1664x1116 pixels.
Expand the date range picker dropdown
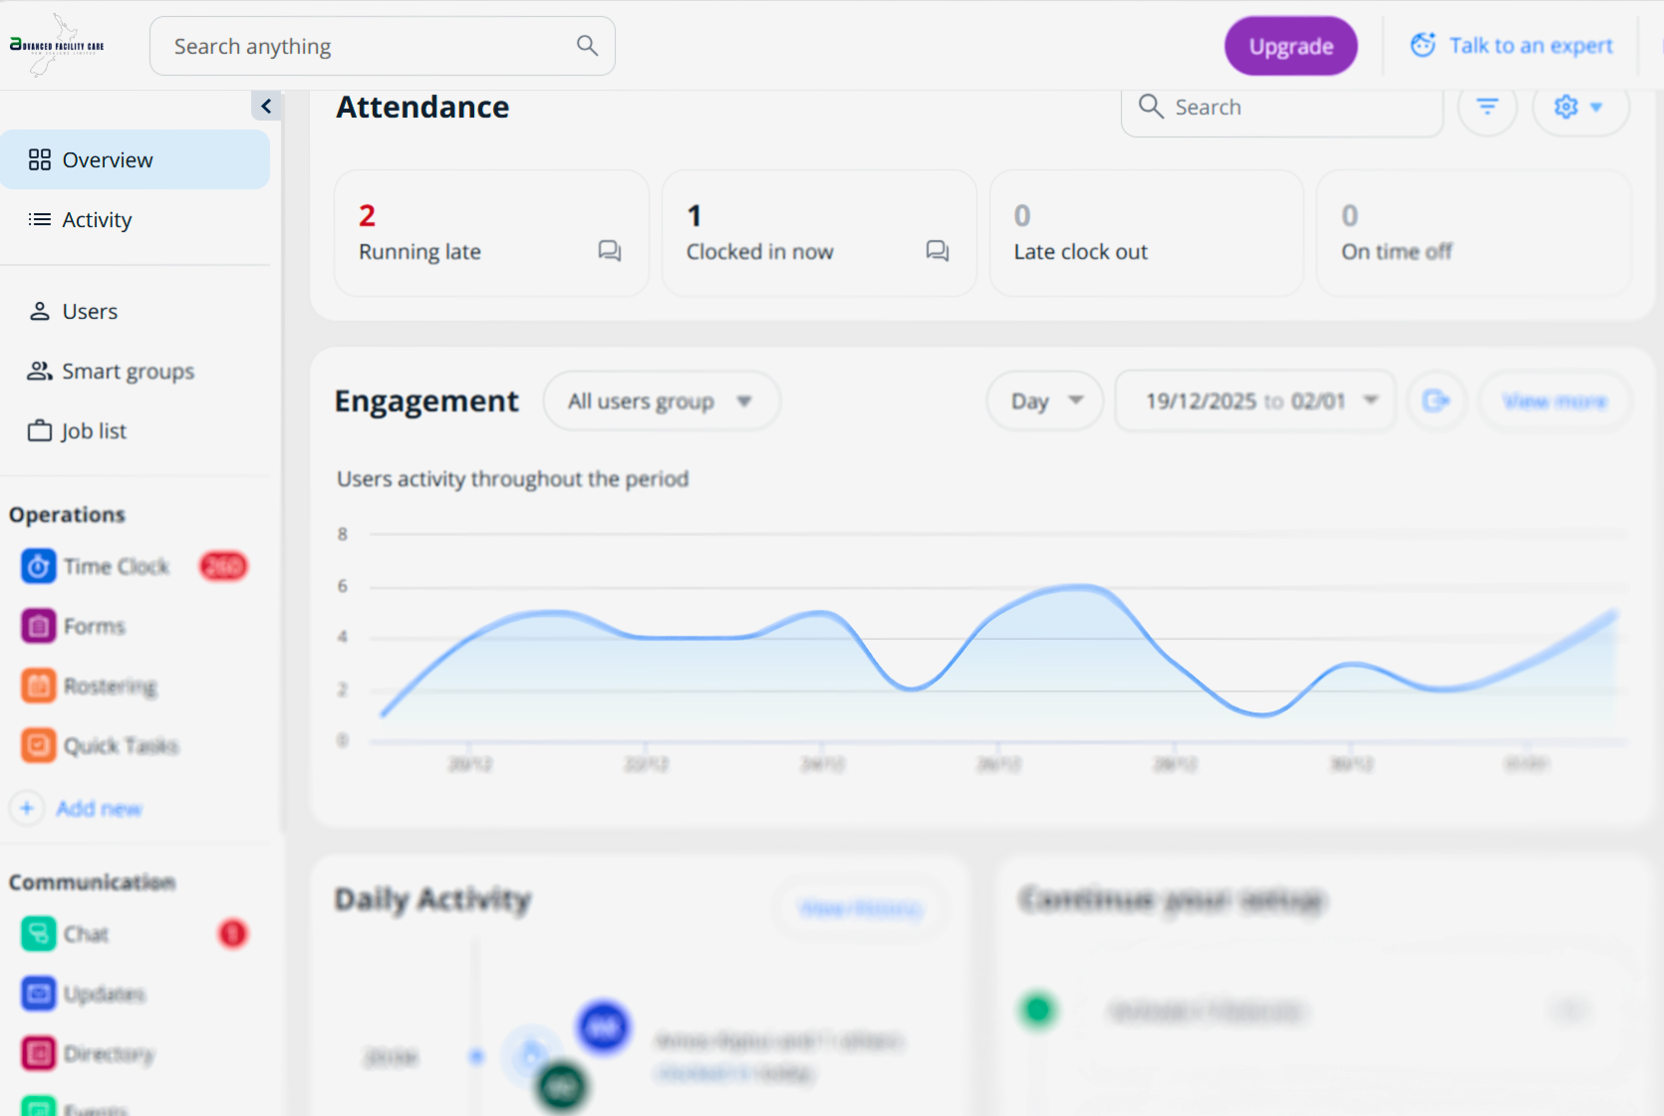(x=1254, y=401)
